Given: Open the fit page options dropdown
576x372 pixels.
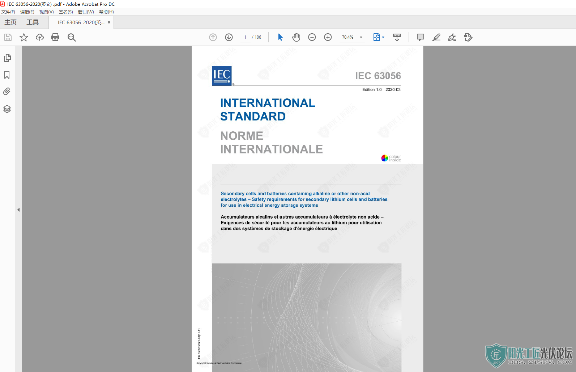Looking at the screenshot, I should pos(383,37).
